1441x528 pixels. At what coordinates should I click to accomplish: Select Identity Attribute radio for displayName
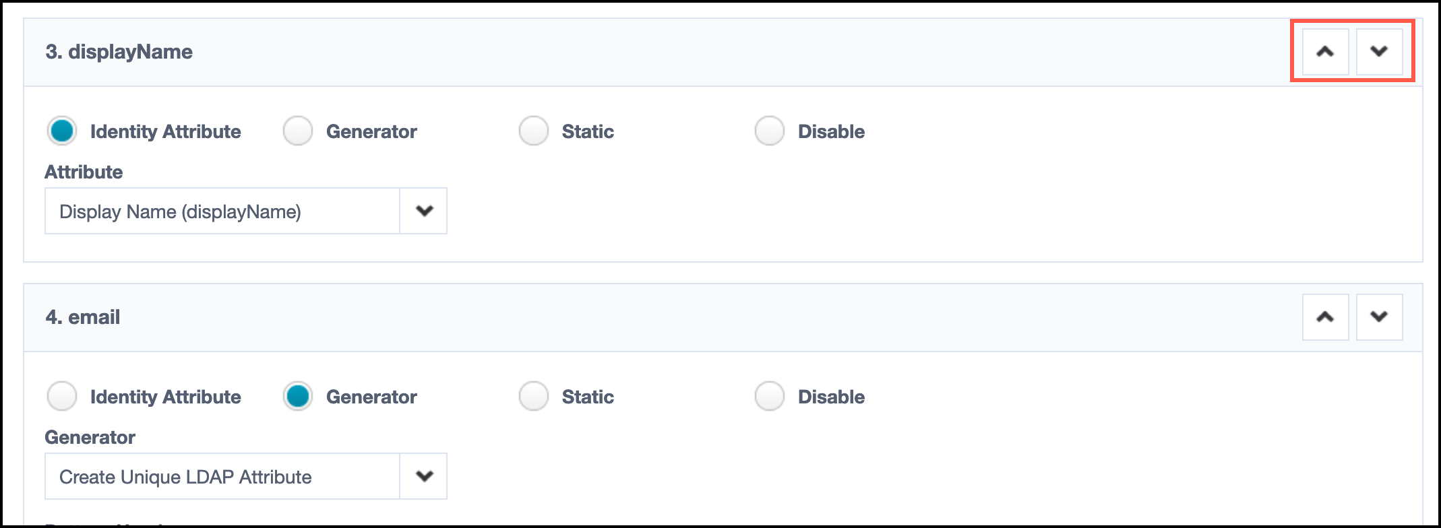click(62, 131)
